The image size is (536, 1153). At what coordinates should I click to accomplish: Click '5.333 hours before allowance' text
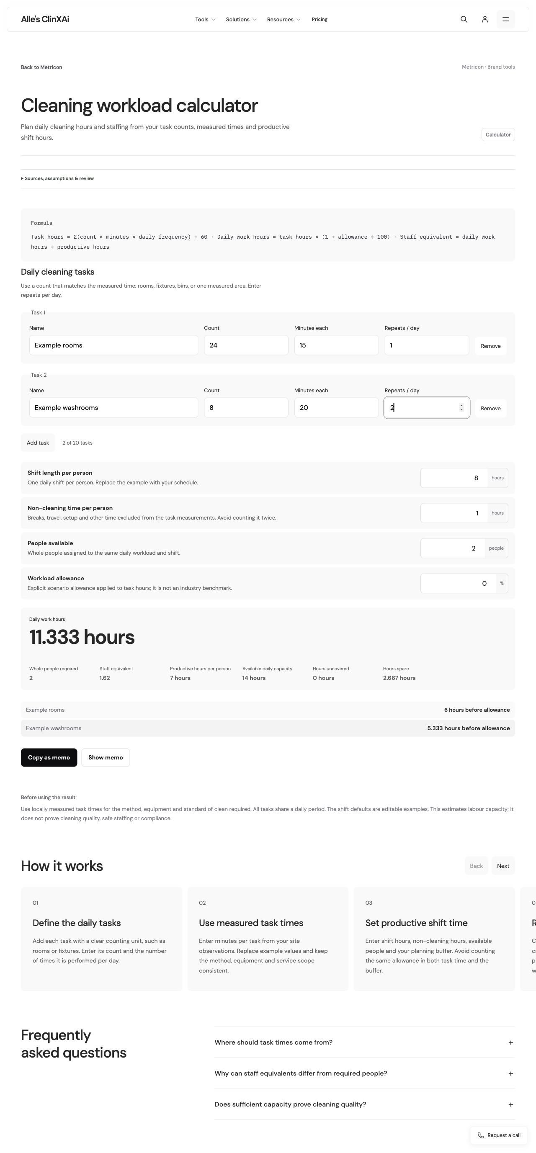click(469, 728)
